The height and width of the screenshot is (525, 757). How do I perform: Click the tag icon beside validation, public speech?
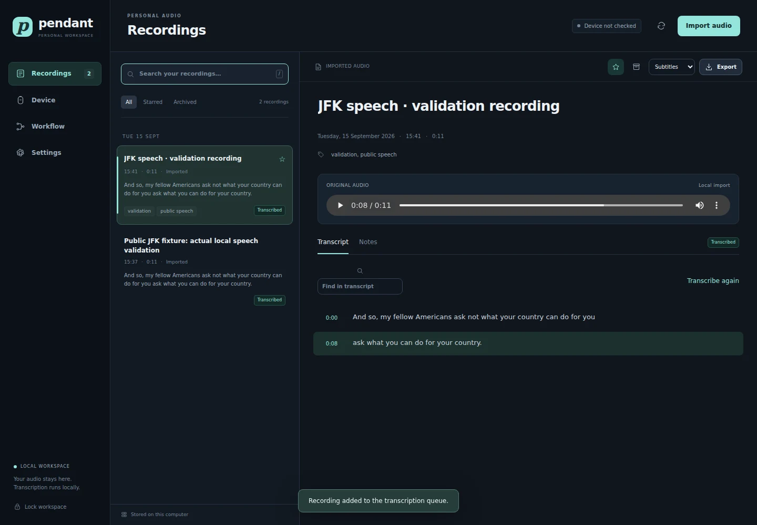click(321, 154)
